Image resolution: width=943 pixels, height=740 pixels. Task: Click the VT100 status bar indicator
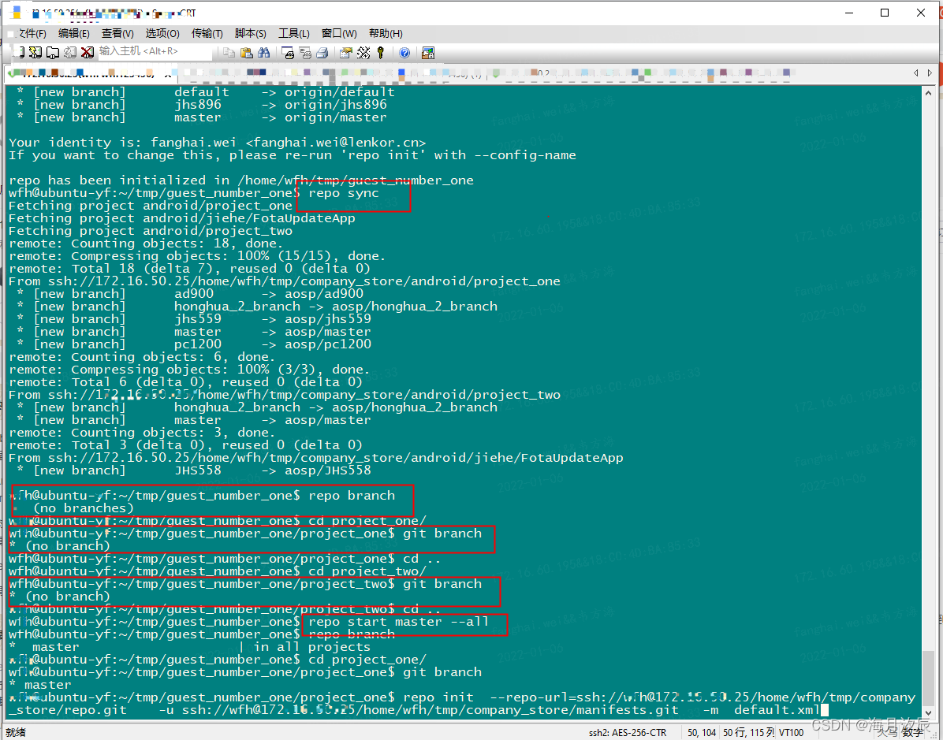(x=791, y=733)
